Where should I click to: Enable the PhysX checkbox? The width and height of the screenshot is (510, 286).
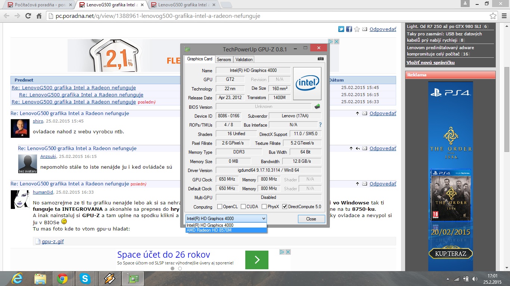coord(264,207)
